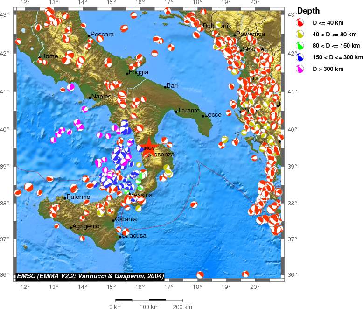Click the 36° latitude label on the right axis

pos(293,275)
